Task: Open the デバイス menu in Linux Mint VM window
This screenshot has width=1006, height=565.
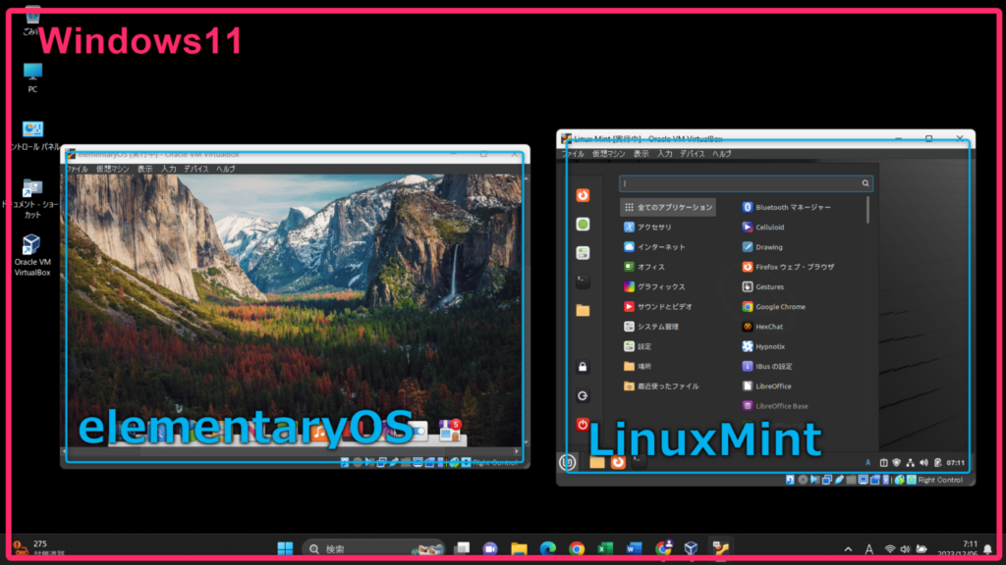Action: [692, 154]
